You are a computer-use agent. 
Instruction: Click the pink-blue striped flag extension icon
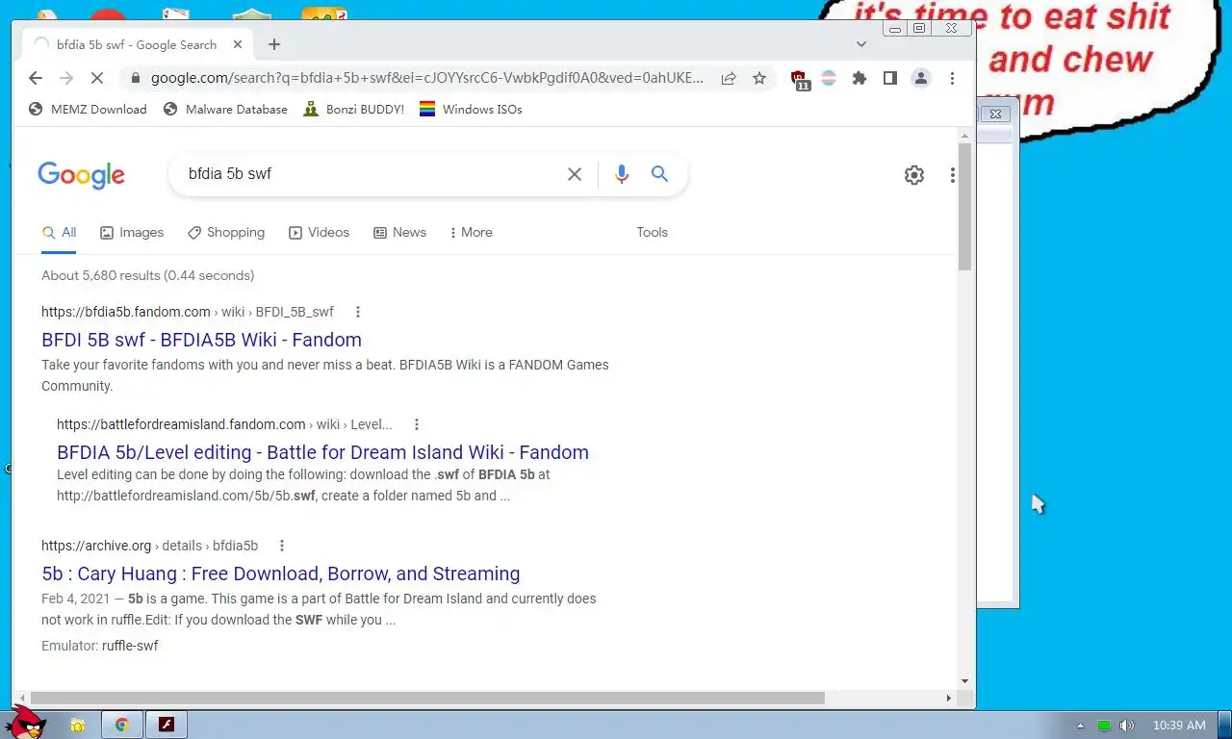click(x=828, y=79)
